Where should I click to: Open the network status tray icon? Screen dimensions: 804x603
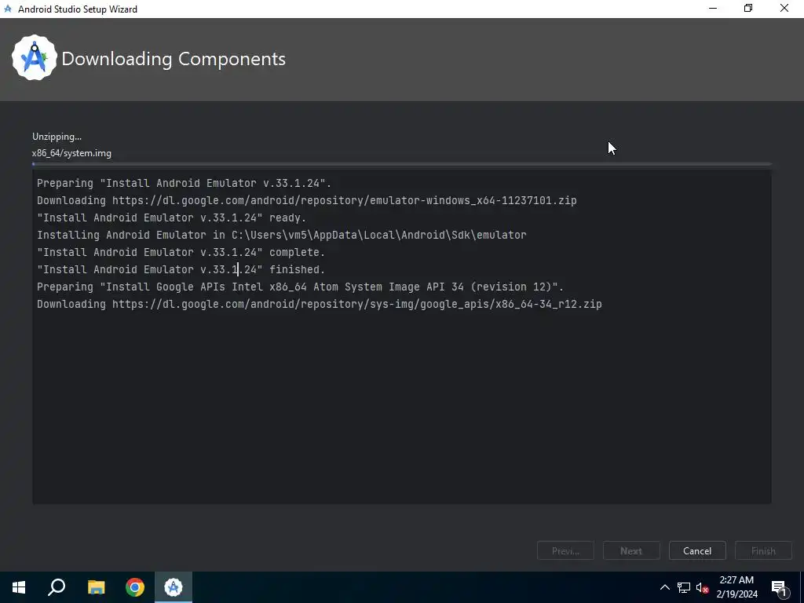click(x=684, y=587)
